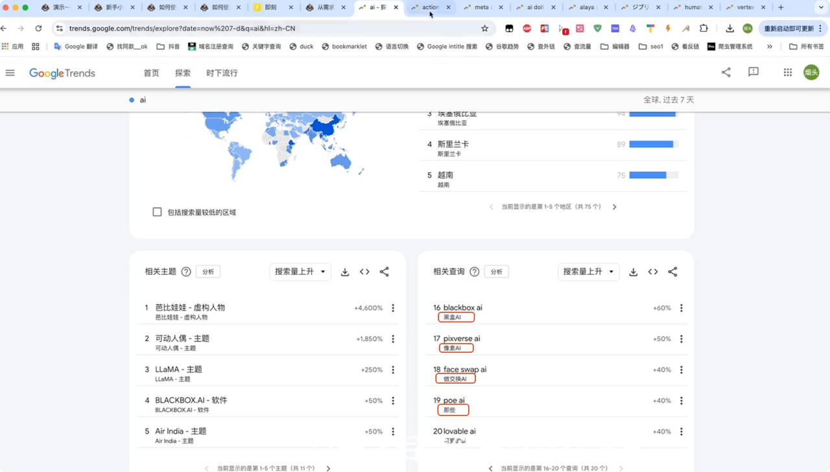Toggle 包括搜索量较低的区域 checkbox
Image resolution: width=830 pixels, height=472 pixels.
(157, 212)
